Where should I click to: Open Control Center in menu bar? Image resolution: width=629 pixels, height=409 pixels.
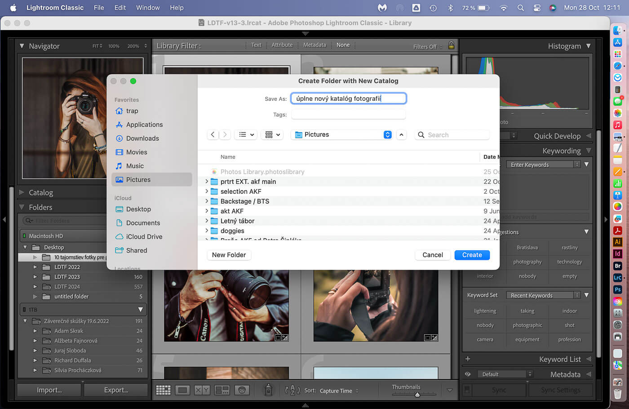(x=537, y=8)
